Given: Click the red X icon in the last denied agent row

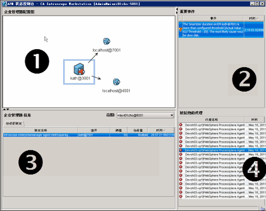Looking at the screenshot, I should point(181,196).
